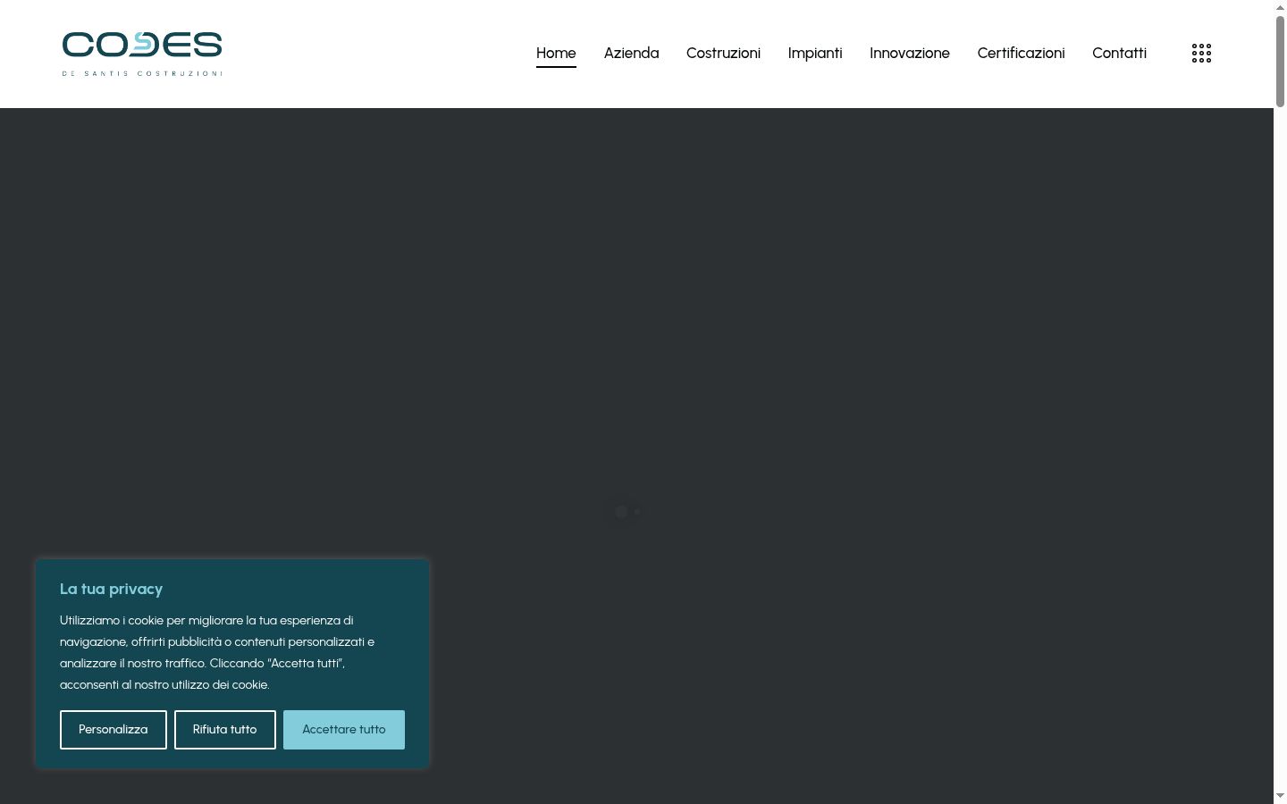Screen dimensions: 1287x804
Task: Click the scrollbar down arrow
Action: pos(1280,796)
